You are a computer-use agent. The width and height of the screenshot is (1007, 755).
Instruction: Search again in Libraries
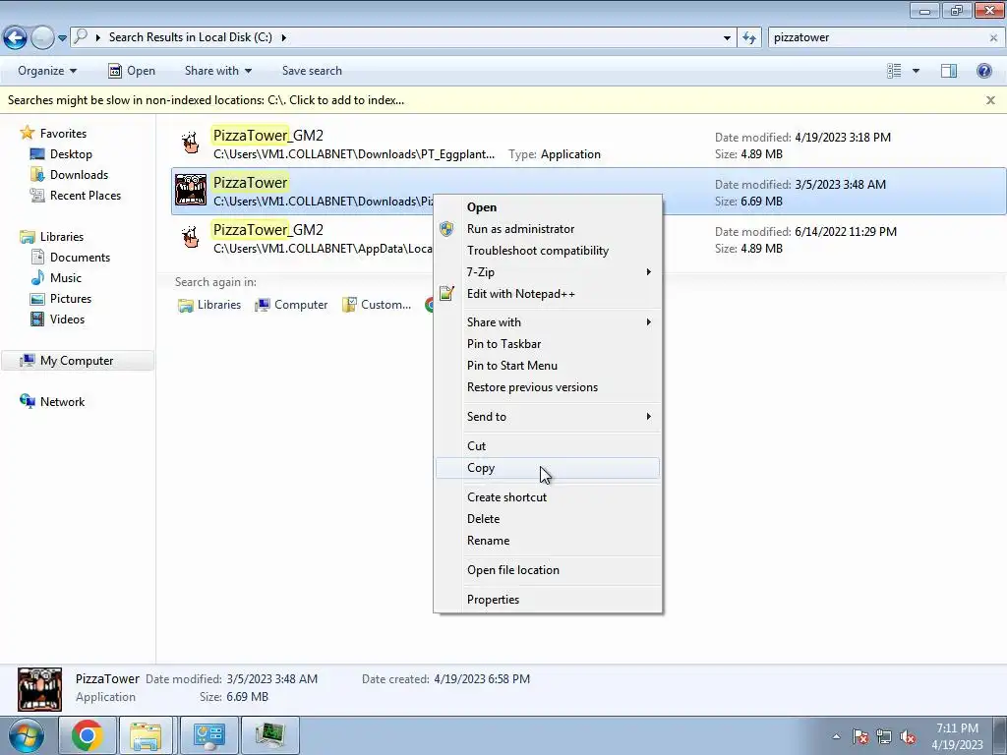point(209,305)
